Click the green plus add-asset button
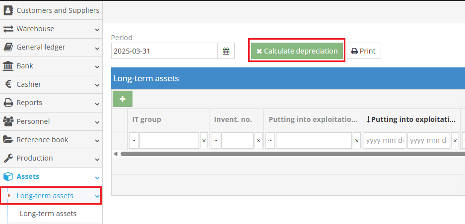Viewport: 465px width, 224px height. click(123, 99)
